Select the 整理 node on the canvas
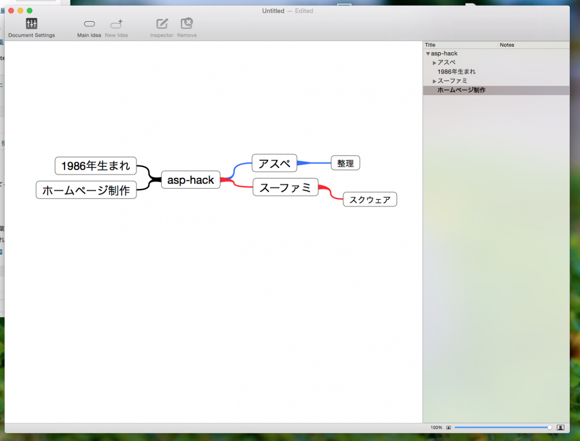Screen dimensions: 580x441 (x=345, y=163)
